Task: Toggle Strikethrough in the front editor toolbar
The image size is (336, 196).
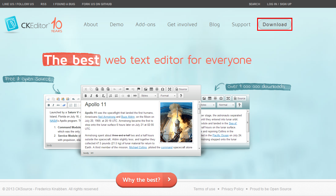Action: pos(97,96)
